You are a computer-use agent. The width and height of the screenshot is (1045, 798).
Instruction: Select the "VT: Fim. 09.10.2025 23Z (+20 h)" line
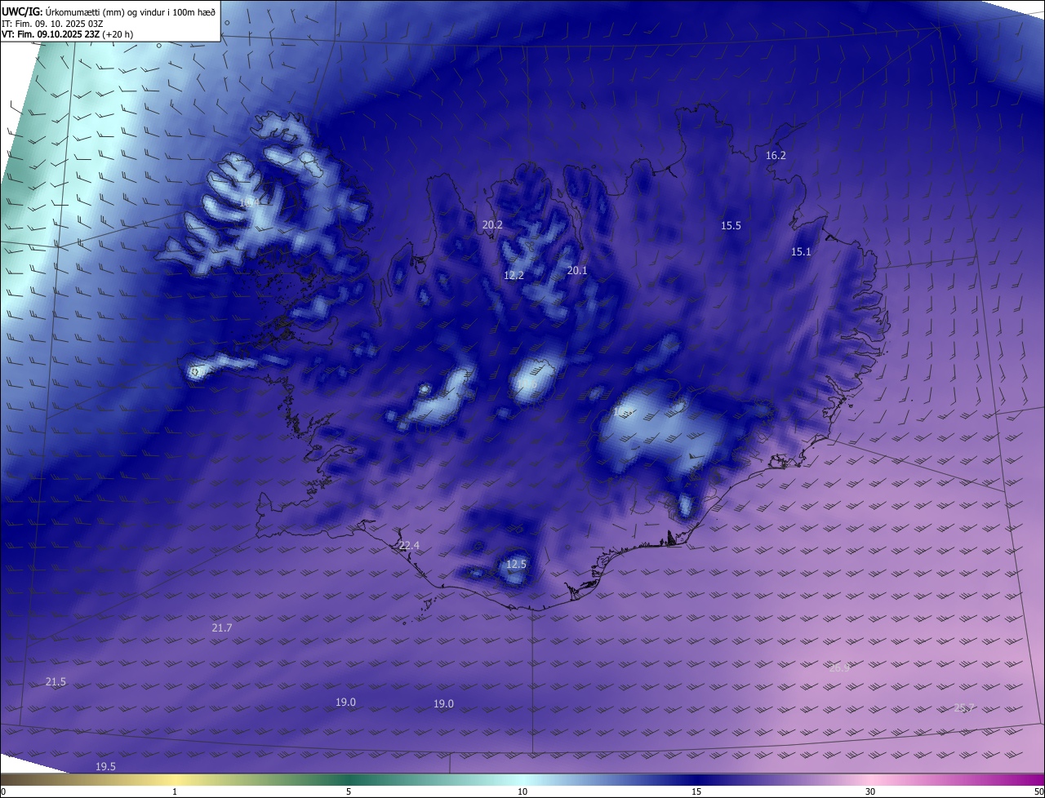click(69, 34)
